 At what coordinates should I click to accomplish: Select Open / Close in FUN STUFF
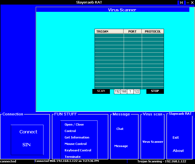(x=74, y=124)
